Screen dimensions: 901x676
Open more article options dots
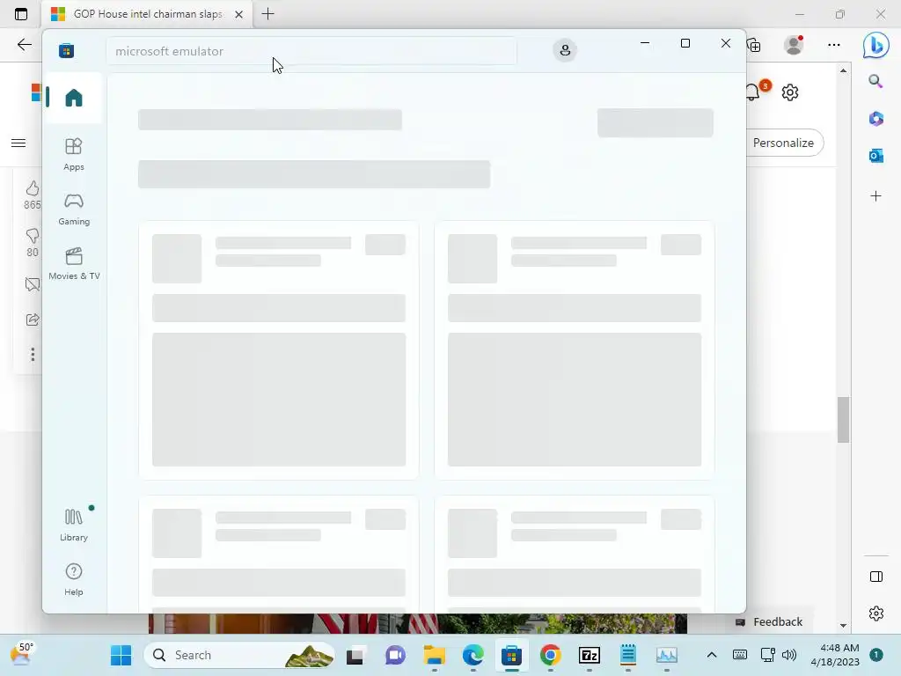(x=33, y=354)
